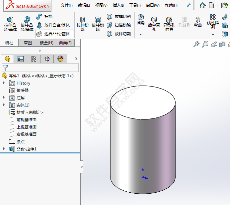Click the Section View icon
The height and width of the screenshot is (205, 230).
pos(222,44)
